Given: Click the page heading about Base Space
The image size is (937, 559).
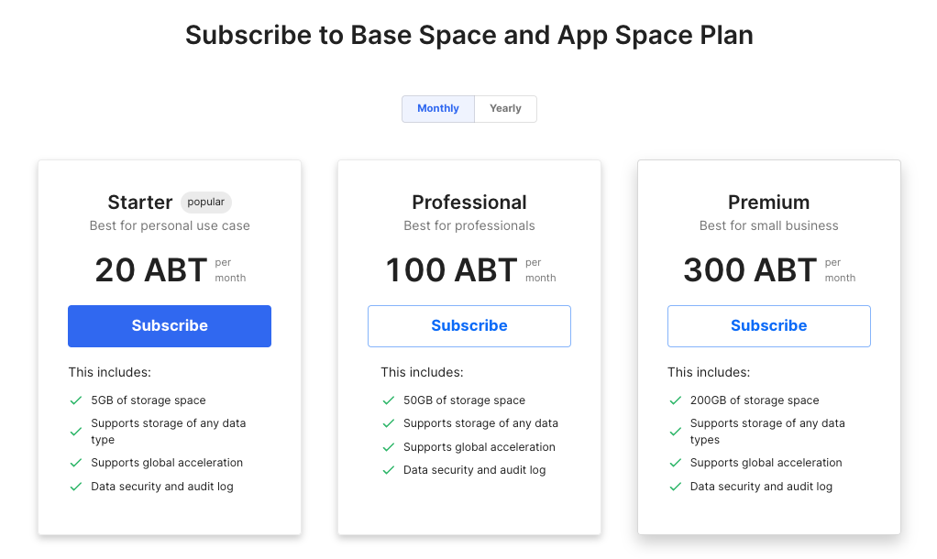Looking at the screenshot, I should point(468,35).
